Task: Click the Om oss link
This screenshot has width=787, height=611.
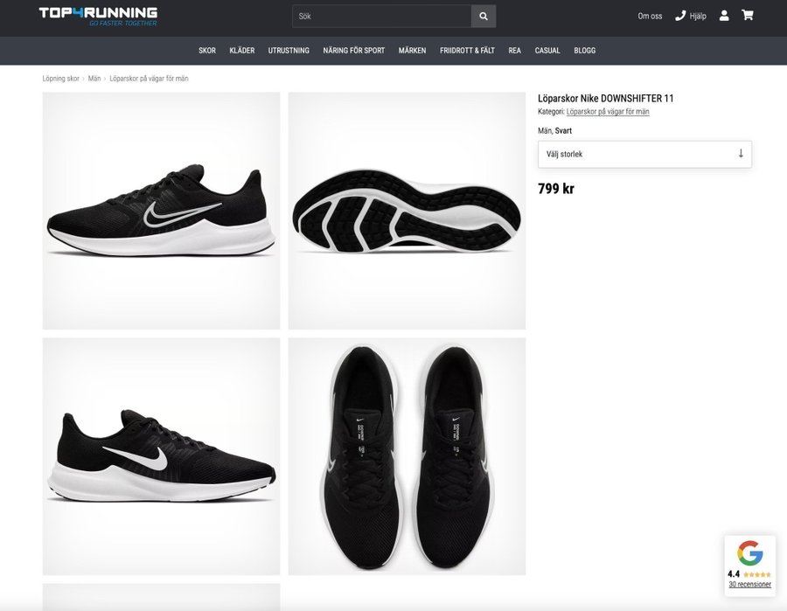Action: (650, 16)
